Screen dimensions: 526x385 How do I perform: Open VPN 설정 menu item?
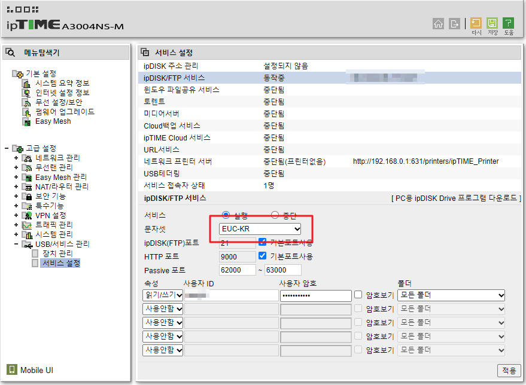point(51,215)
